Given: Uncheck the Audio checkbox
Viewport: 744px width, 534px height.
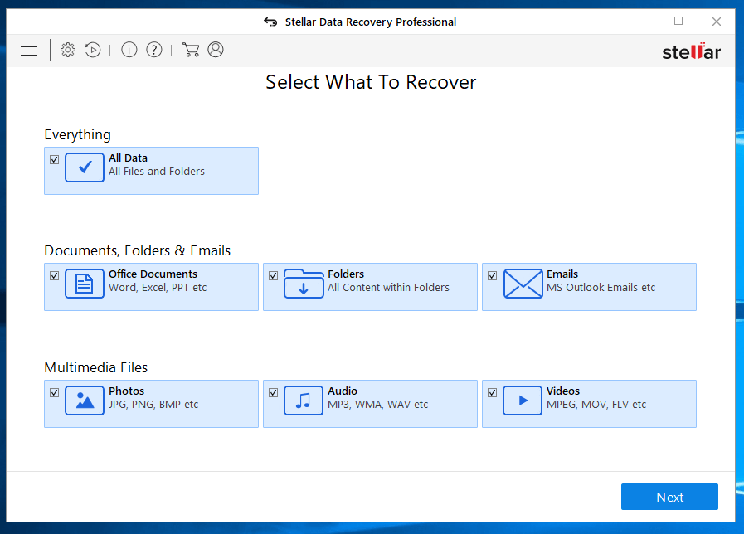Looking at the screenshot, I should pyautogui.click(x=274, y=392).
